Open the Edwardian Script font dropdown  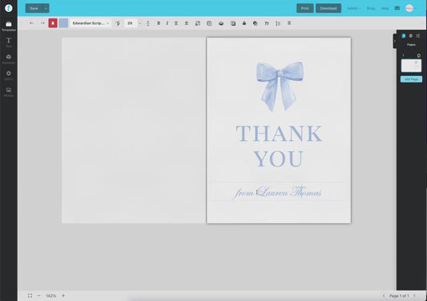tap(91, 23)
